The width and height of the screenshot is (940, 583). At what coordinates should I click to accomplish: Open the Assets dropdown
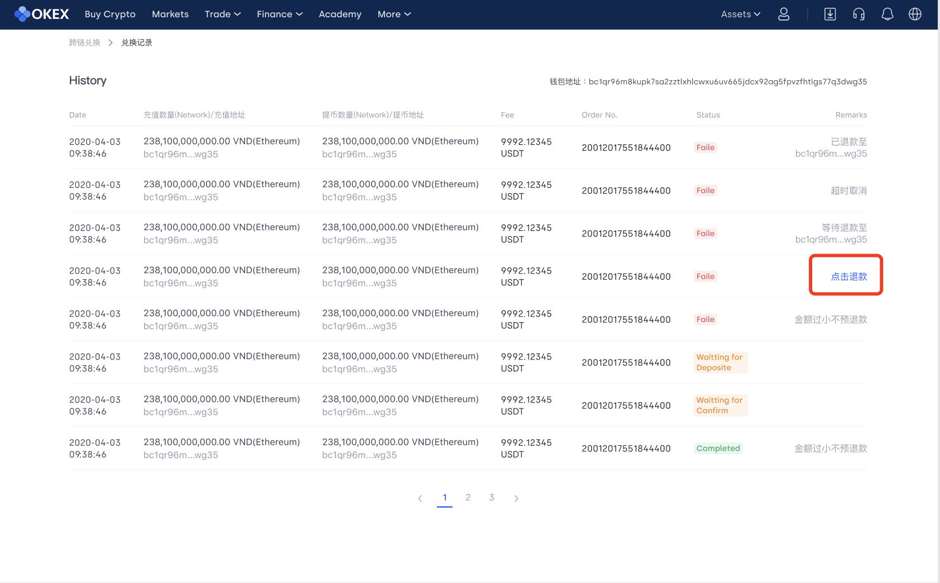click(740, 14)
